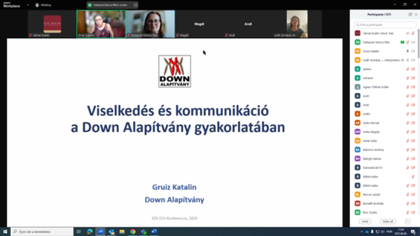Click muted microphone icon for admin
The height and width of the screenshot is (236, 420).
408,69
